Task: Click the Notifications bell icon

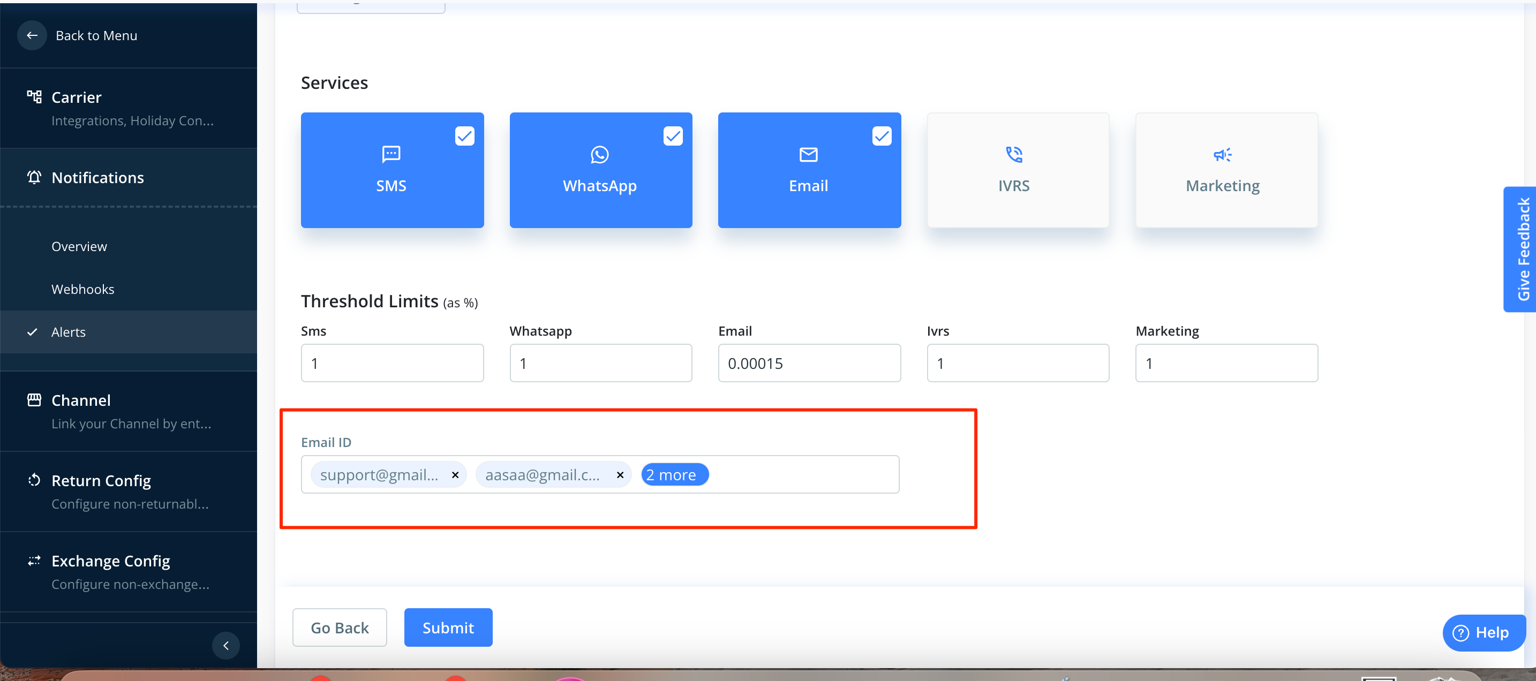Action: click(x=34, y=177)
